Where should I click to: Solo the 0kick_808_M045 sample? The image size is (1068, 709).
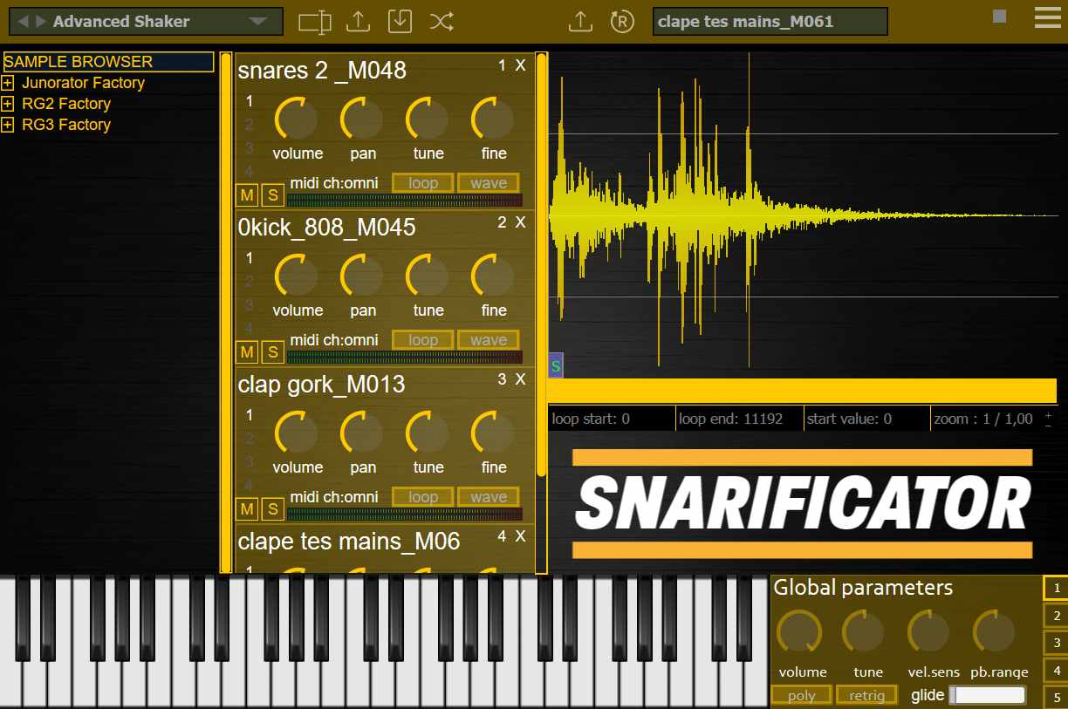pyautogui.click(x=272, y=352)
